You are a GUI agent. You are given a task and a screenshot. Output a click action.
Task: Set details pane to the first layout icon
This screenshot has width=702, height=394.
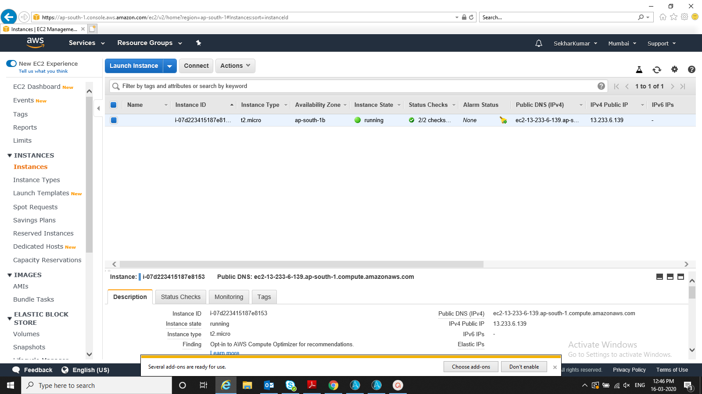click(x=659, y=277)
